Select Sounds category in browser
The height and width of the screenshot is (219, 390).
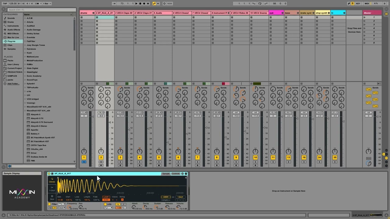(x=11, y=18)
